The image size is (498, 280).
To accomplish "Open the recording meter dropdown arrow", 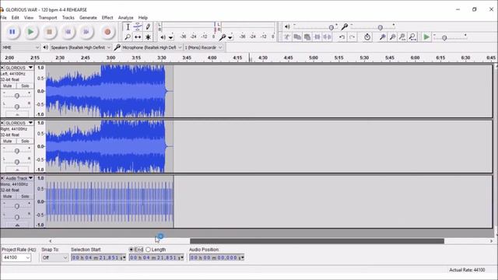I will (230, 38).
